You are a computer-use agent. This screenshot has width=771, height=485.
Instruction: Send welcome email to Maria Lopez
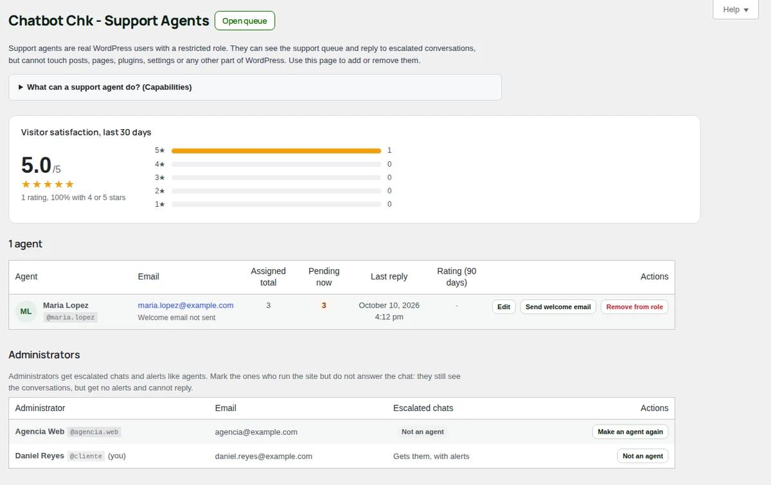tap(558, 307)
